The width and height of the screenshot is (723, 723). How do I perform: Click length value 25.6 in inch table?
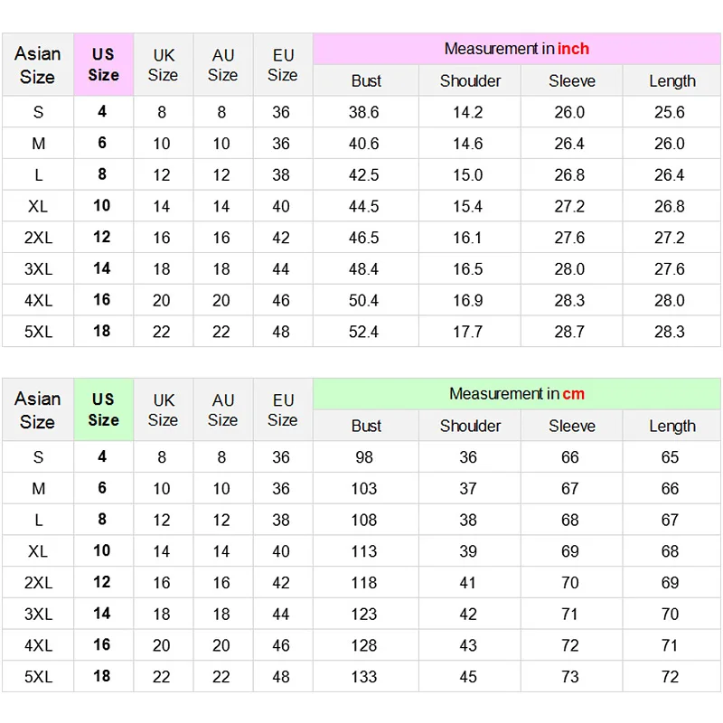coord(670,112)
